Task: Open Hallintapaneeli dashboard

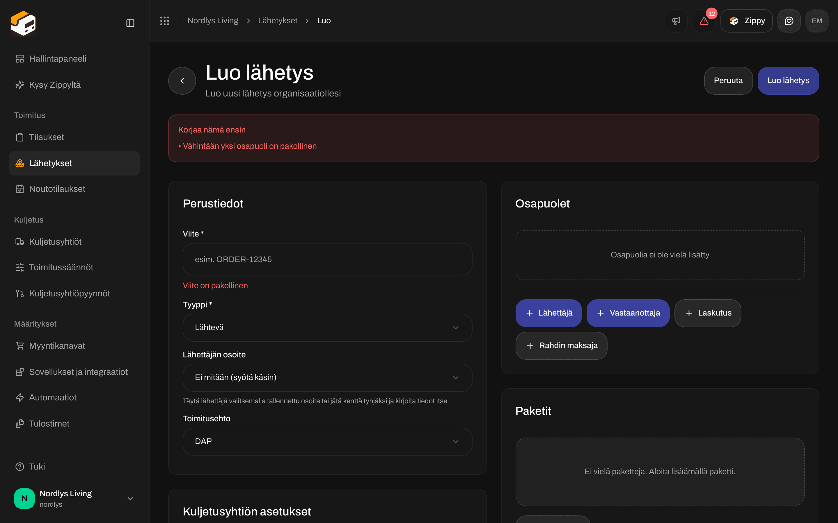Action: 74,59
